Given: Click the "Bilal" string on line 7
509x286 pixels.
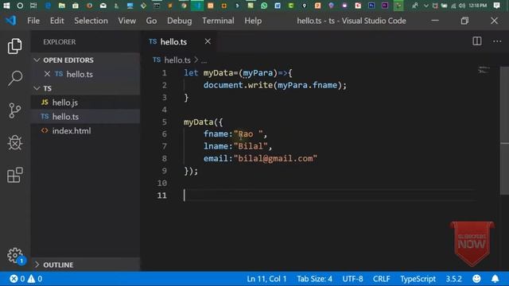Looking at the screenshot, I should pyautogui.click(x=251, y=146).
